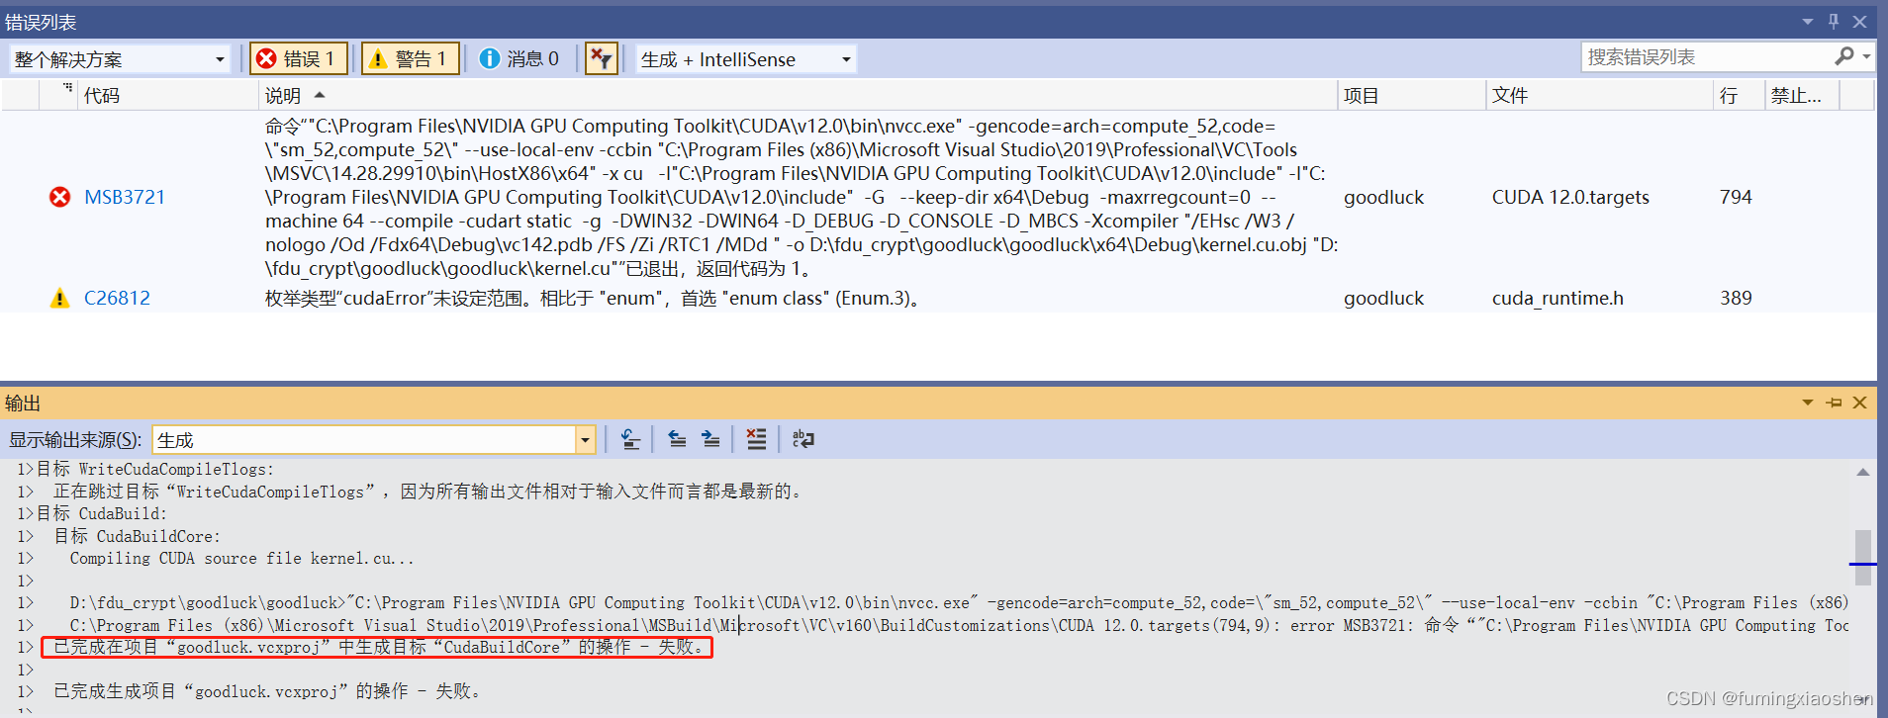Select the cudaError enum warning description

click(x=594, y=298)
